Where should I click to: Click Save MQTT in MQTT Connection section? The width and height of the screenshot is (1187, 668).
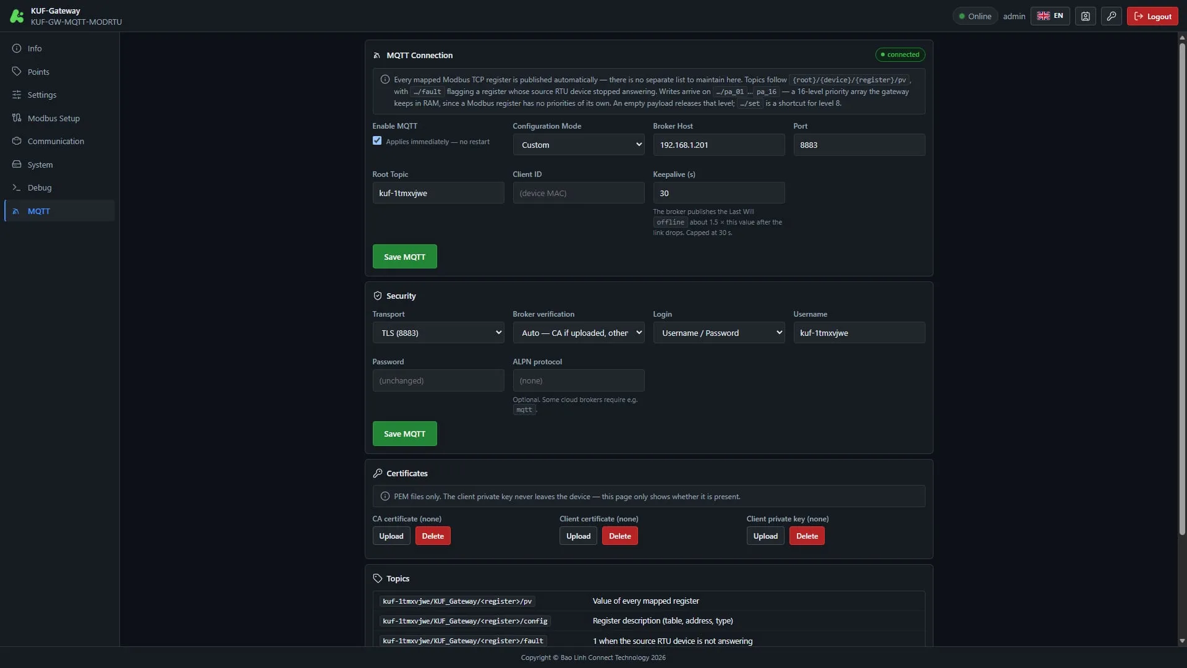point(404,257)
